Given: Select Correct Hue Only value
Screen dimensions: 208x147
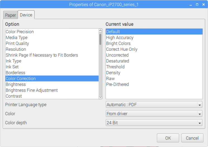Looking at the screenshot, I should [154, 49].
